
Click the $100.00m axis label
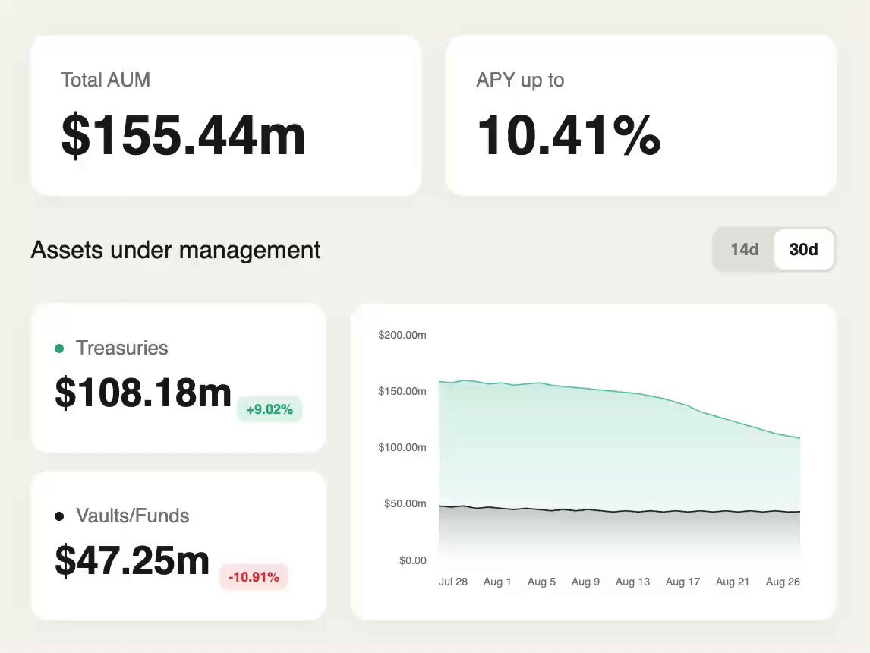[402, 447]
